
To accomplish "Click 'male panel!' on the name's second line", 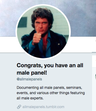I will pyautogui.click(x=32, y=73).
